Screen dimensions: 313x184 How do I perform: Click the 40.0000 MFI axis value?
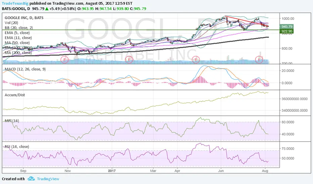point(288,134)
